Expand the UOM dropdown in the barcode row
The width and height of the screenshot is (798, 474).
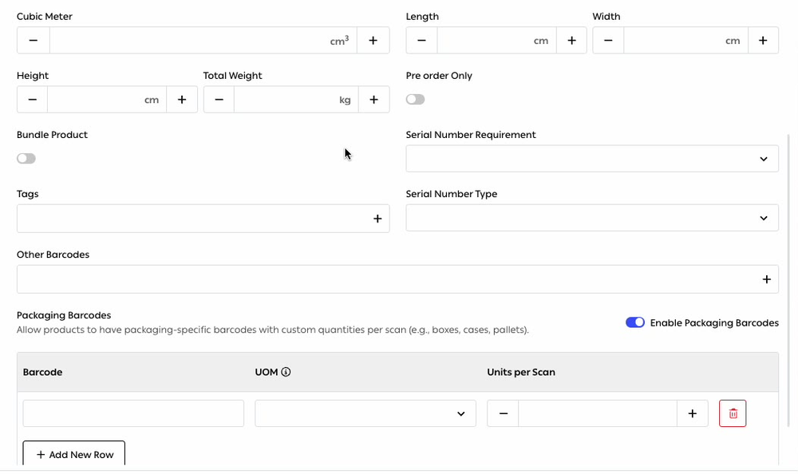coord(365,413)
